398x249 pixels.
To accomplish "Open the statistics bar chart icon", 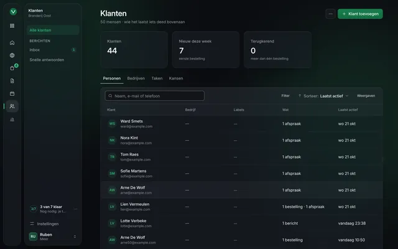I will click(x=12, y=119).
